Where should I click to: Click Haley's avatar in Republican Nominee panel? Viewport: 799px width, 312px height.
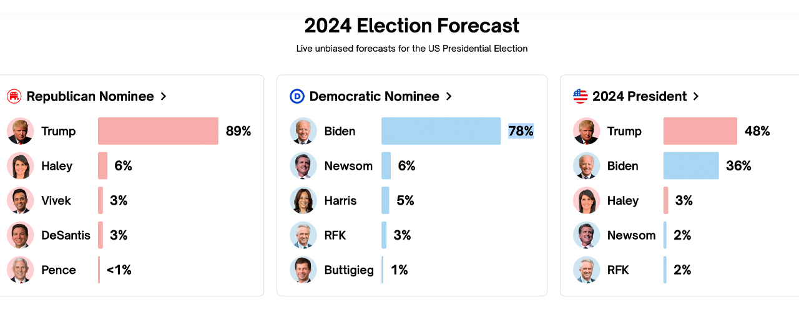(x=20, y=166)
